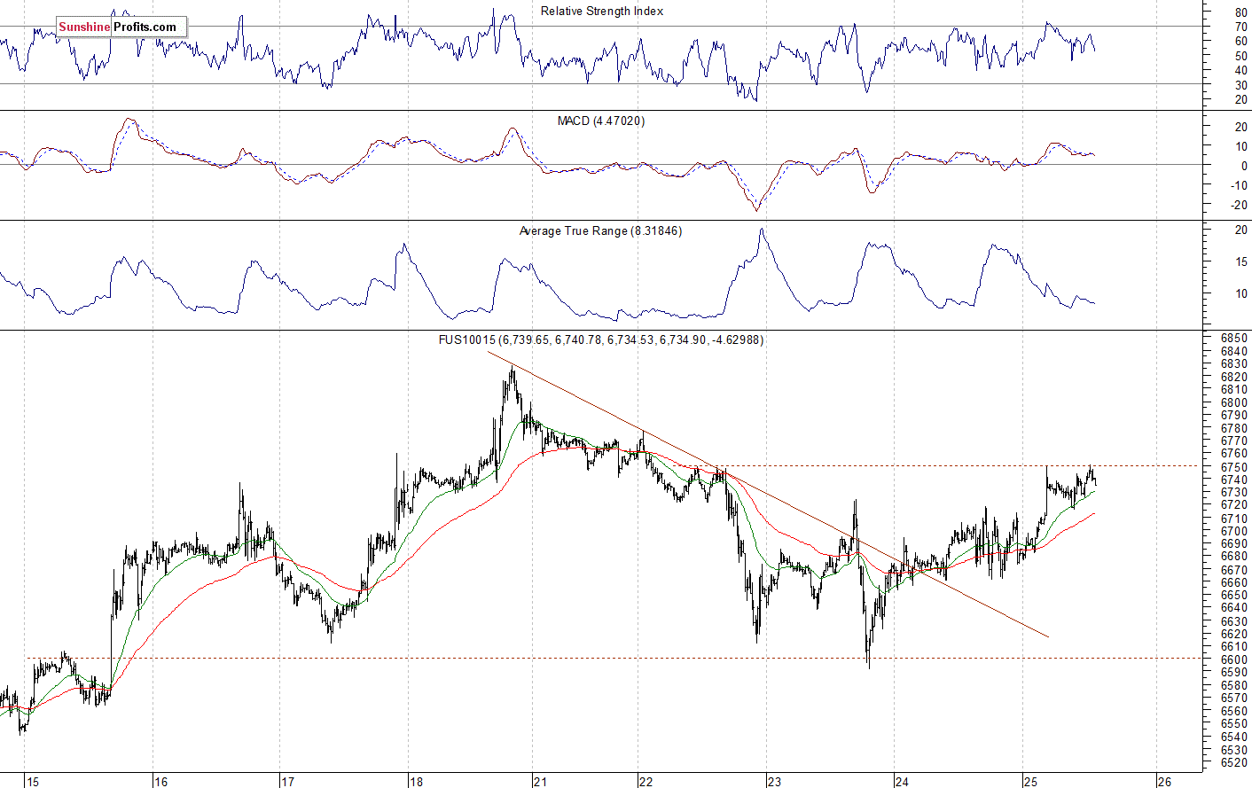Click the 6650 price axis label
This screenshot has width=1252, height=788.
(1234, 595)
